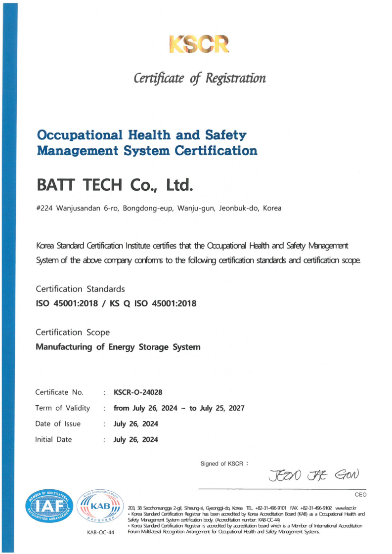Click the Certification Standards label
392x554 pixels.
[81, 289]
